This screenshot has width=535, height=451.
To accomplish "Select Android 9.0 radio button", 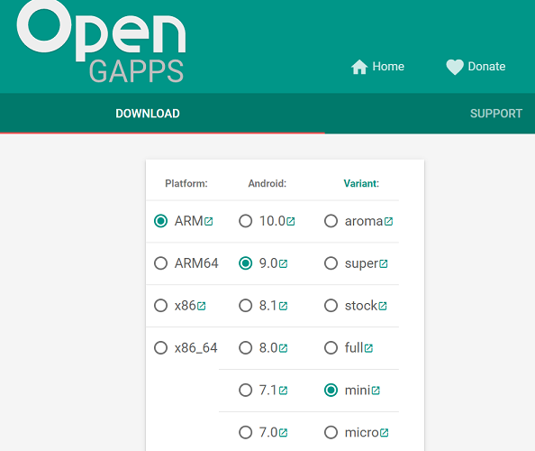I will [246, 263].
